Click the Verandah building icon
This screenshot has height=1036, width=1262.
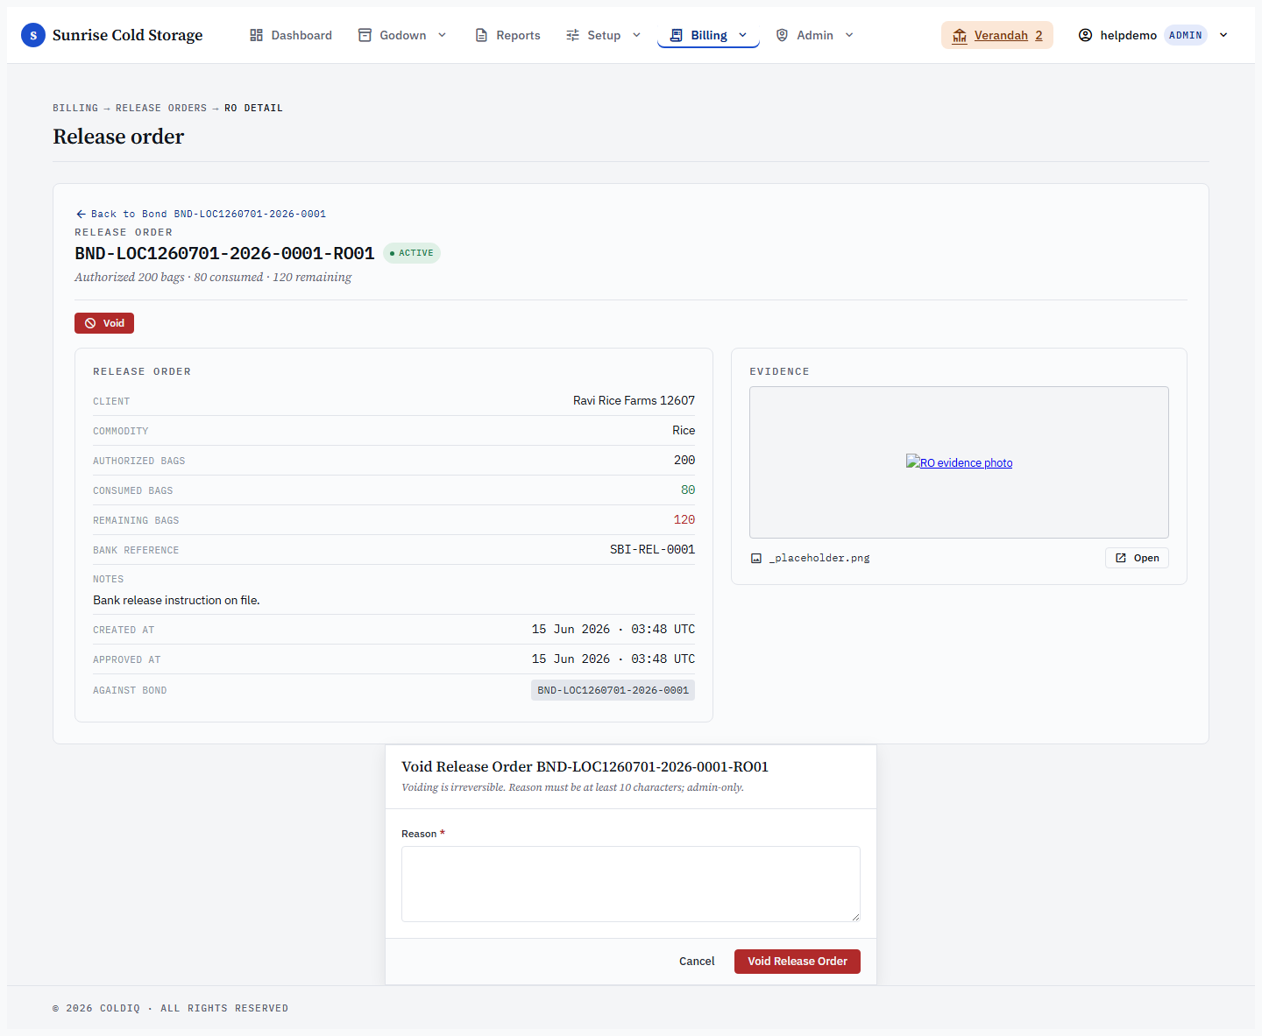(960, 35)
